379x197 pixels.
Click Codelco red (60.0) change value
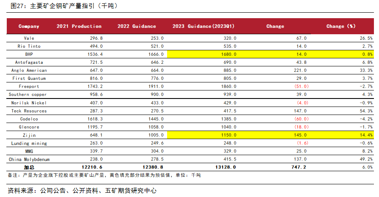pyautogui.click(x=302, y=119)
